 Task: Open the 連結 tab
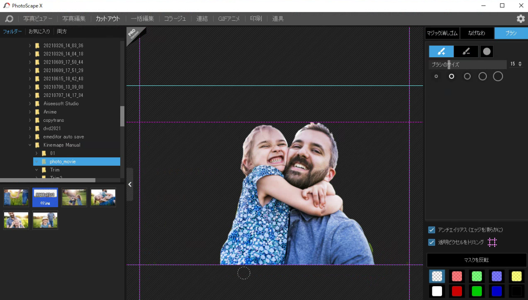(202, 19)
